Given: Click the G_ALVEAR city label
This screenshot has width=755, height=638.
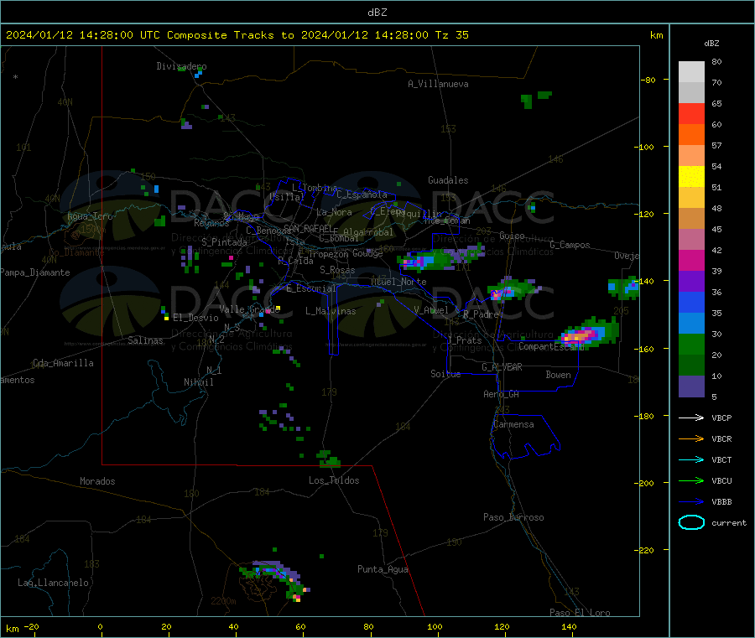Looking at the screenshot, I should coord(502,367).
